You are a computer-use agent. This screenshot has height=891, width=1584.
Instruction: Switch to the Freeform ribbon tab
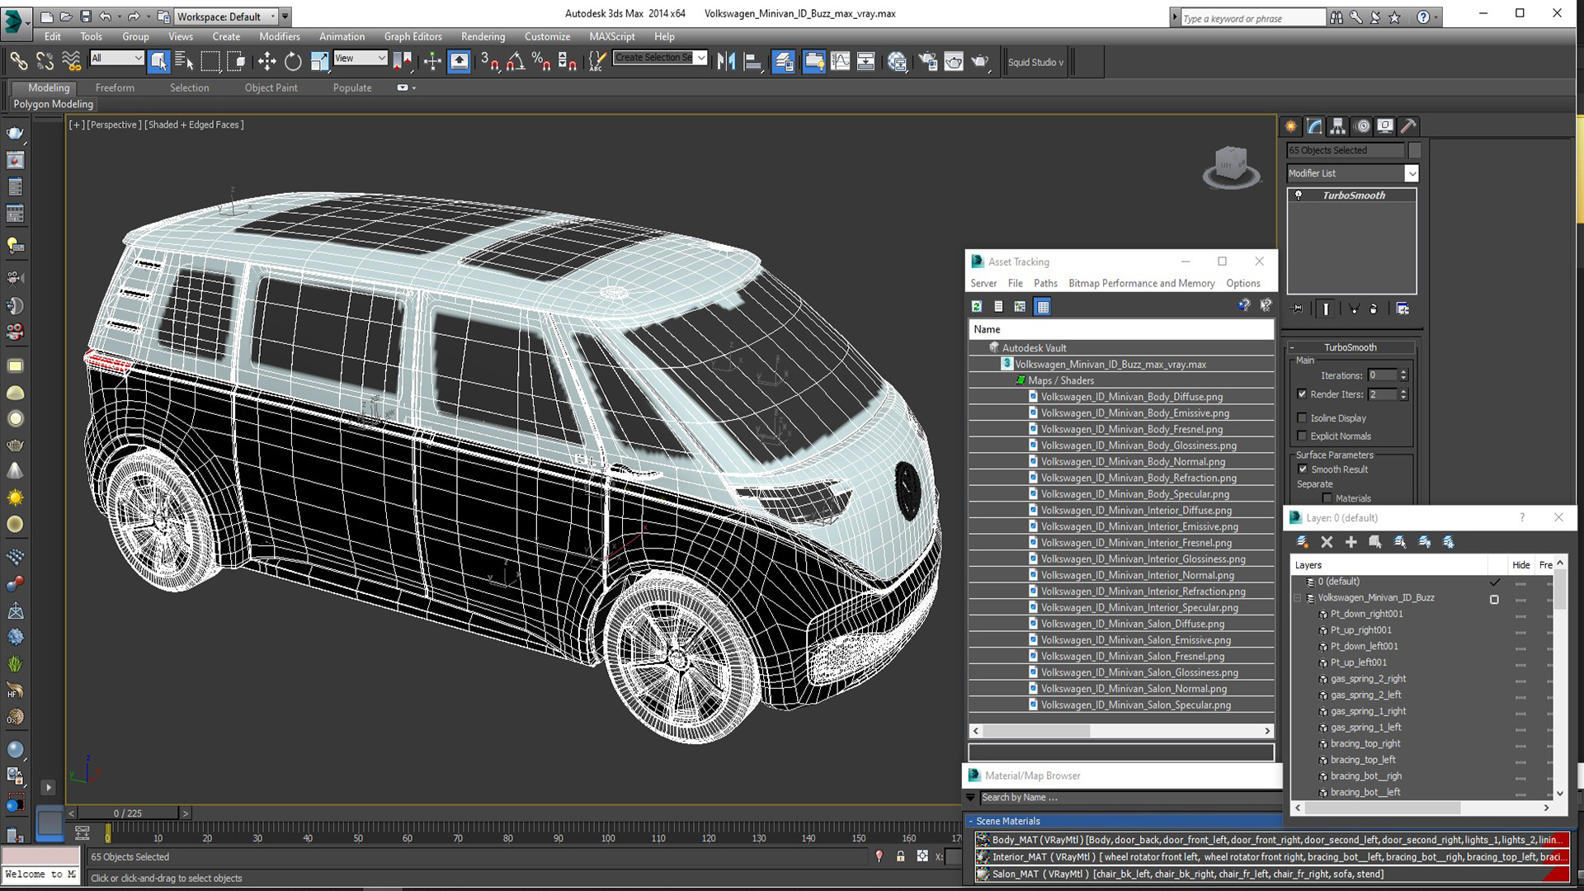(115, 87)
